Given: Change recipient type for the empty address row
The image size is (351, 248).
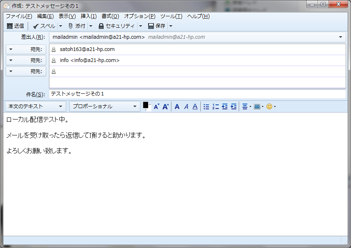Looking at the screenshot, I should tap(26, 71).
